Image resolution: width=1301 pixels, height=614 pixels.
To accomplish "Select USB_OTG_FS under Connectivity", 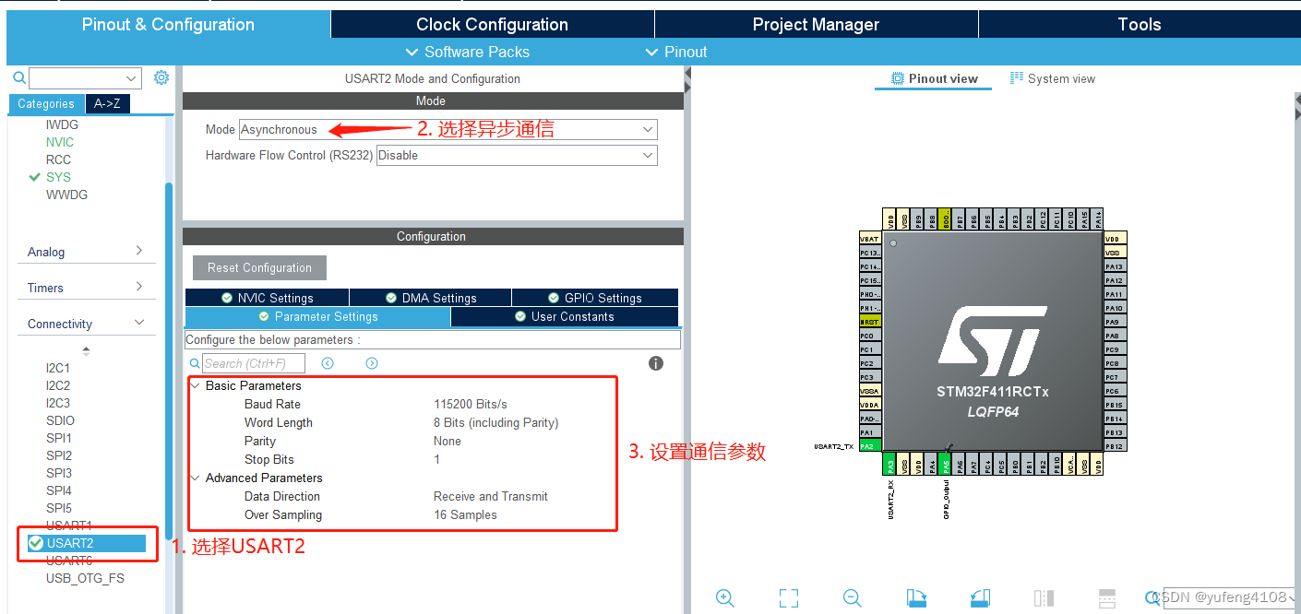I will 85,578.
